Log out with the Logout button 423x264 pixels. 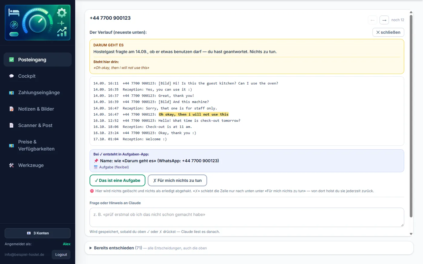(61, 255)
